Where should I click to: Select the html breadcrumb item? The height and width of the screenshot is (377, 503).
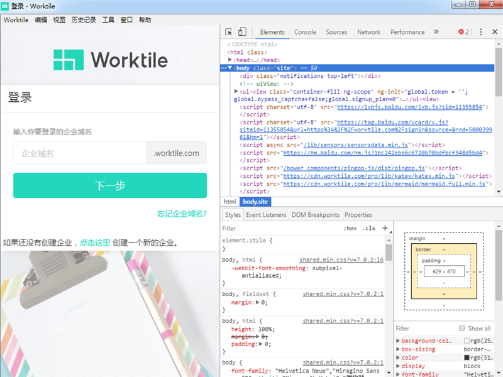(x=229, y=202)
